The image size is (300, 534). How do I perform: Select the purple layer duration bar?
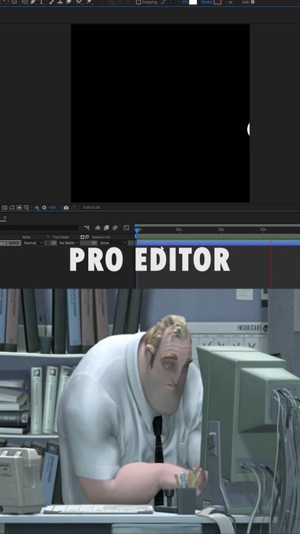click(x=218, y=243)
